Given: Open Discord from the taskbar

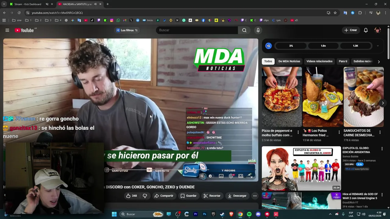Looking at the screenshot, I should coord(258,214).
